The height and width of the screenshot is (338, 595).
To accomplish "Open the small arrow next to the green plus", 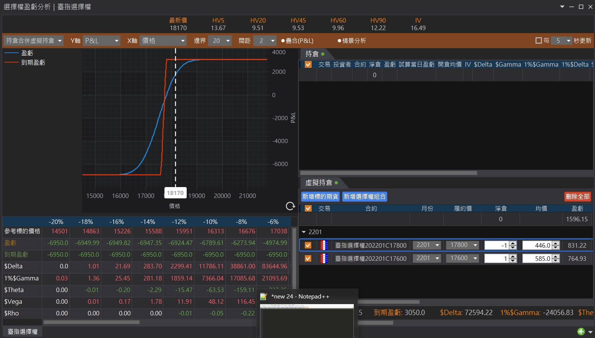I will click(x=590, y=332).
